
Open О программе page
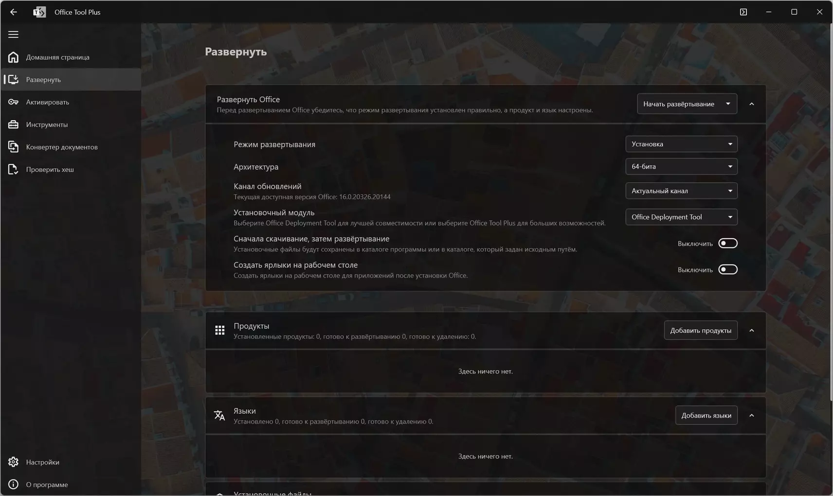pos(71,484)
